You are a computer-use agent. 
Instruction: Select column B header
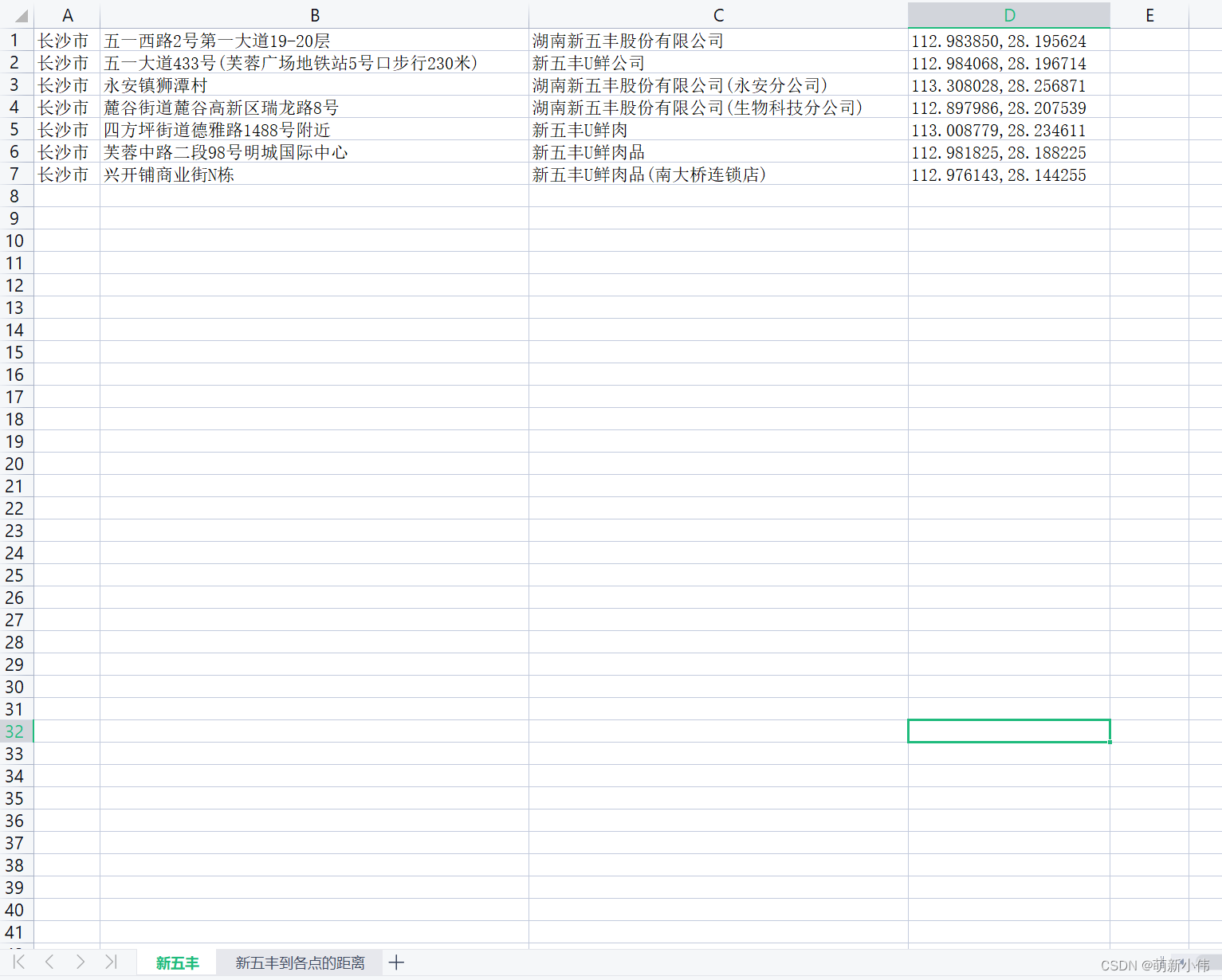(315, 15)
